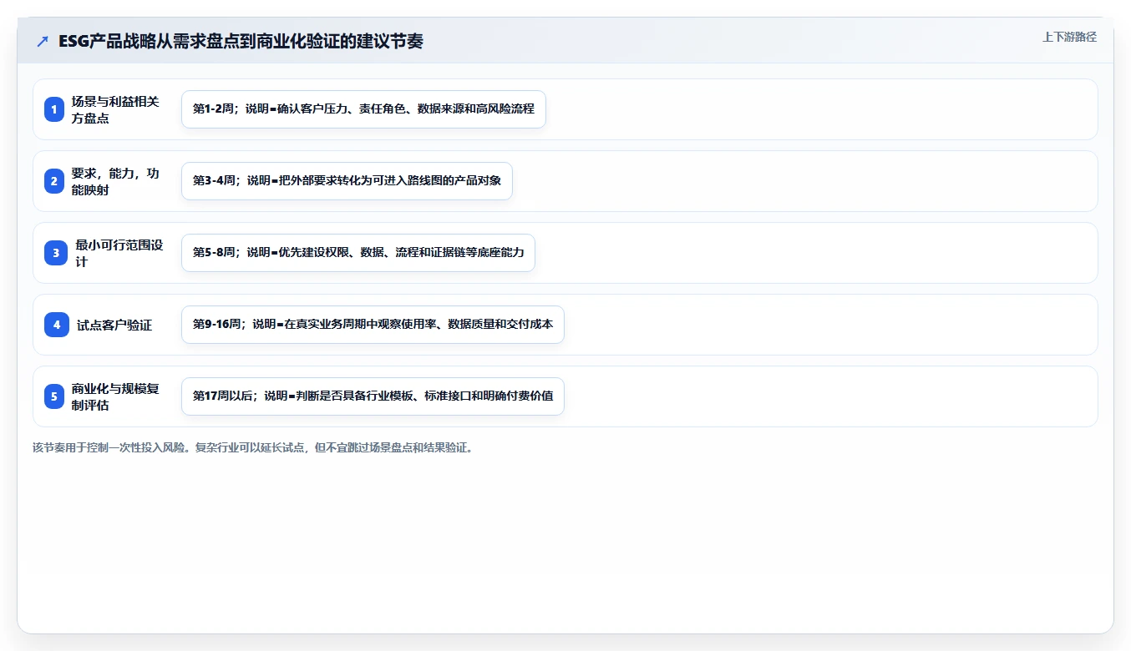Click the 商业化与规模复制评估 step title

(x=115, y=396)
